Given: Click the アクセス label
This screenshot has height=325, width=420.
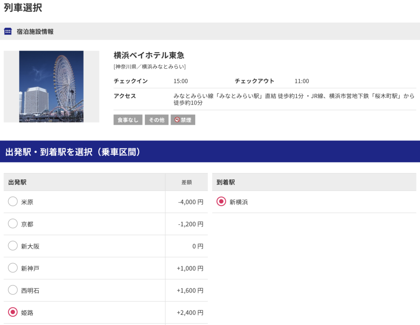Looking at the screenshot, I should [125, 96].
